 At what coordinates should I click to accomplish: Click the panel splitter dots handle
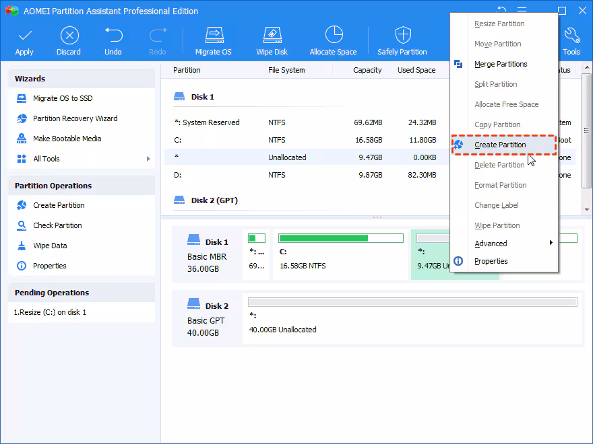377,217
